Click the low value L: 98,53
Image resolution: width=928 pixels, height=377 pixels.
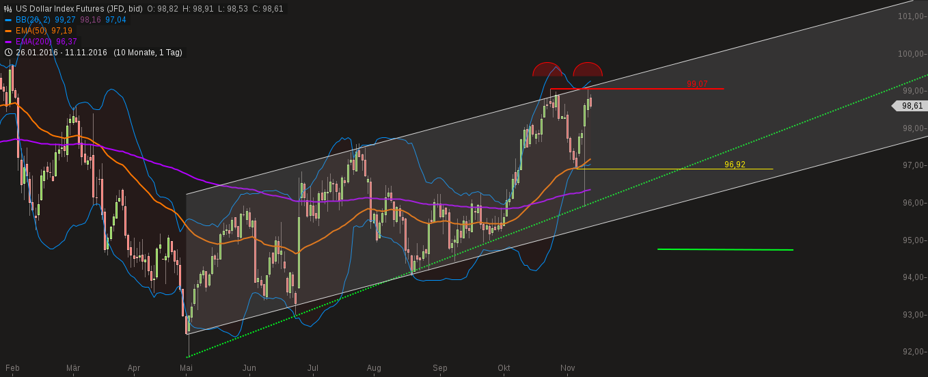232,9
